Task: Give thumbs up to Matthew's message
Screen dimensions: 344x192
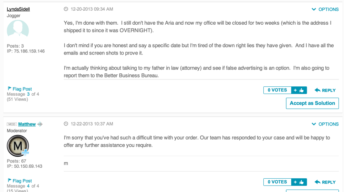Action: 299,182
